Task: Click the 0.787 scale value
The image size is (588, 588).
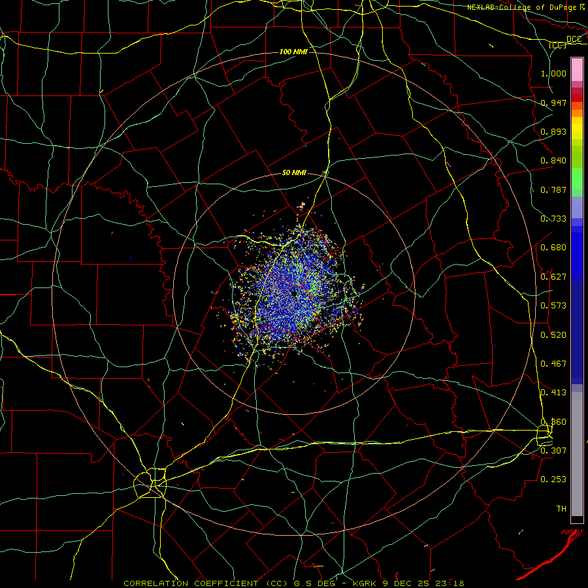Action: (553, 189)
